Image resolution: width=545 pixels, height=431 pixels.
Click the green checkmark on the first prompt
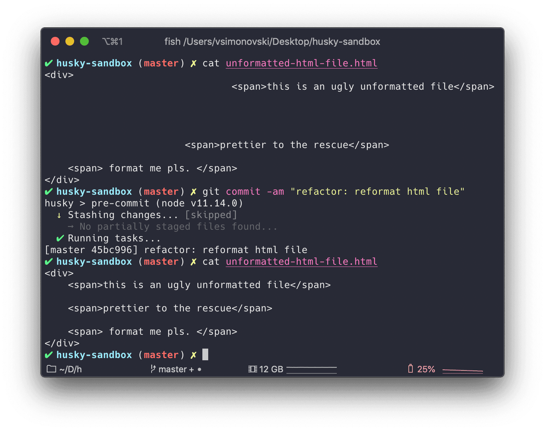(49, 63)
